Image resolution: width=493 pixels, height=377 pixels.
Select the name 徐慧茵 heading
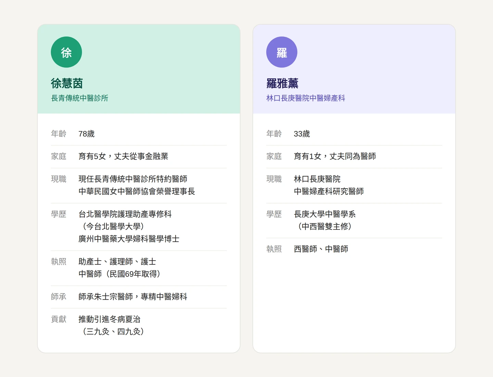click(67, 83)
